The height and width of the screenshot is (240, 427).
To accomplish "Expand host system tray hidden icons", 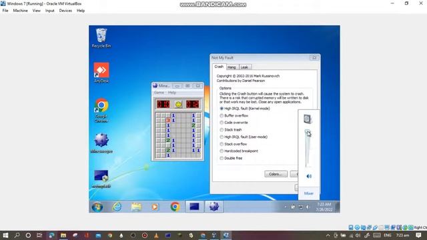I will click(328, 235).
